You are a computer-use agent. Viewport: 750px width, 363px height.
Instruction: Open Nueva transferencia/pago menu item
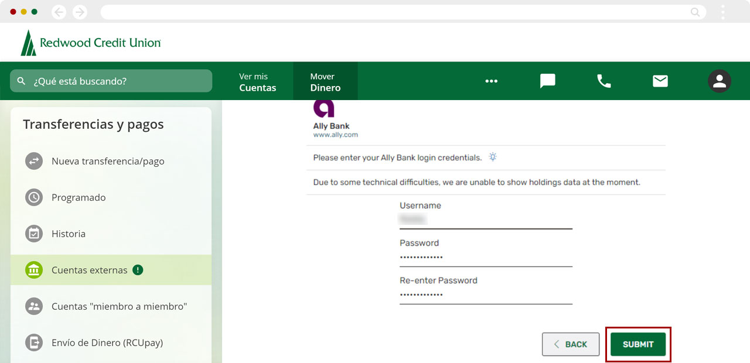tap(111, 161)
